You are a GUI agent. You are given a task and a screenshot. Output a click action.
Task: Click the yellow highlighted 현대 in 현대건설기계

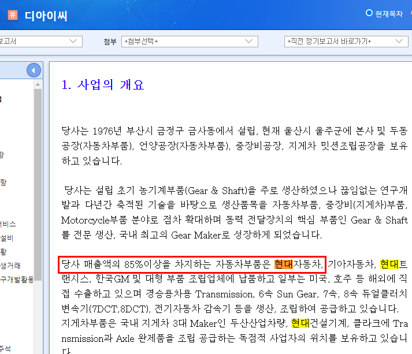pyautogui.click(x=300, y=323)
